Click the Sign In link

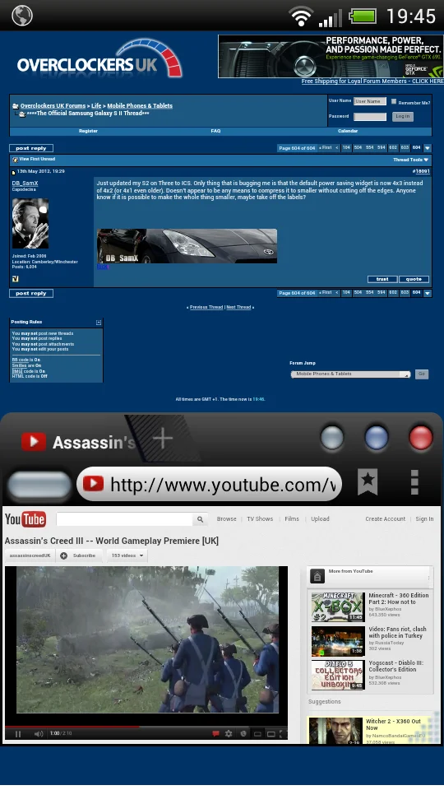pyautogui.click(x=424, y=519)
